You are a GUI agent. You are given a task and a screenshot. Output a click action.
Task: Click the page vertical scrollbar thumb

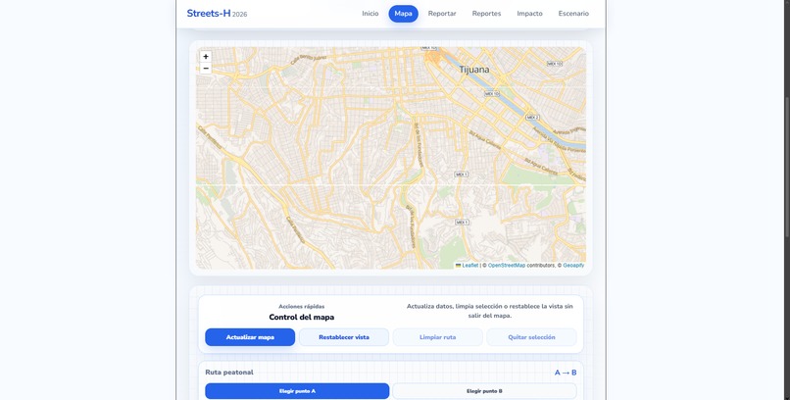pos(787,167)
